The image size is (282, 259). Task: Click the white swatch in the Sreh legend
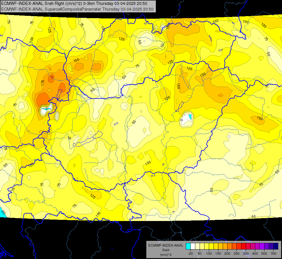[x=193, y=246]
